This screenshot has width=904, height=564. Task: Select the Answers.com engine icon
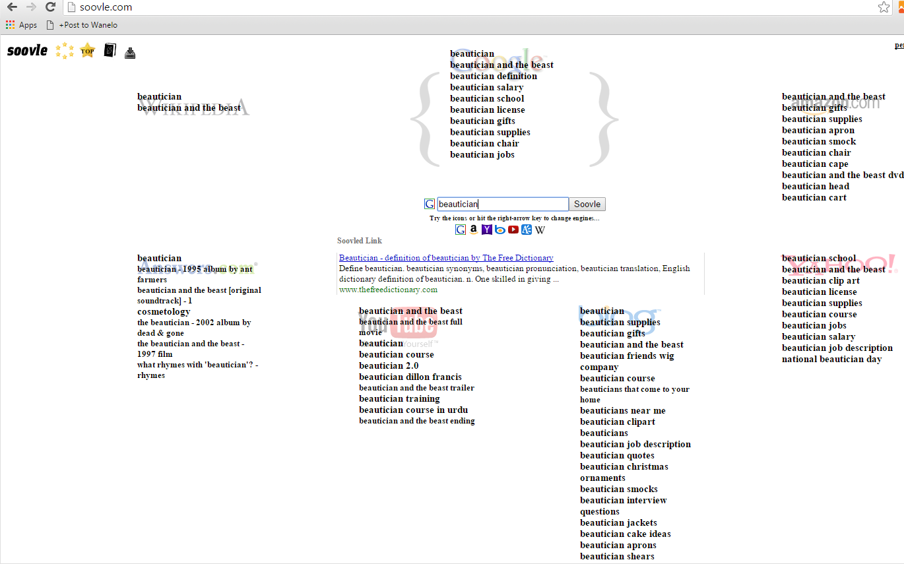[527, 230]
